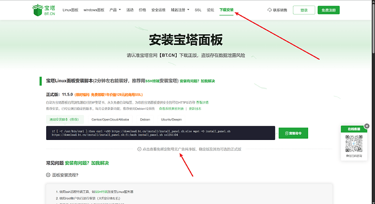Select the 通用安装脚本 (推荐) tab
375x204 pixels.
[65, 119]
